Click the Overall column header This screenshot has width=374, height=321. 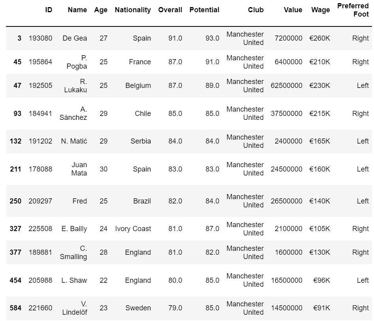[170, 10]
